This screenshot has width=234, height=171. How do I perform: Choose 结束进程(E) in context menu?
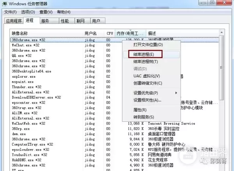(151, 54)
